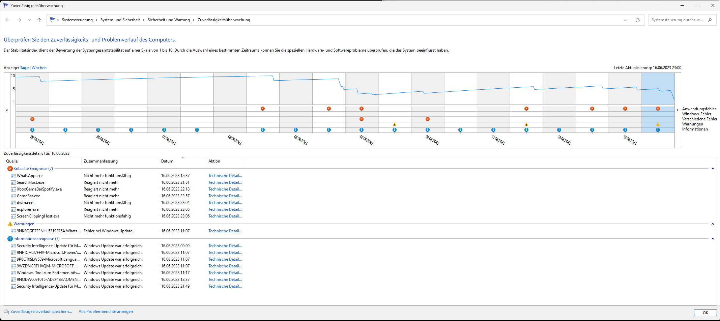Open Technische Details for the Windows Update warning
The width and height of the screenshot is (720, 321).
pyautogui.click(x=225, y=231)
